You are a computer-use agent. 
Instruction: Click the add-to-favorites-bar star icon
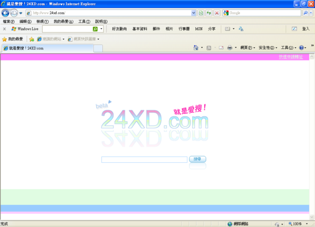(x=31, y=39)
